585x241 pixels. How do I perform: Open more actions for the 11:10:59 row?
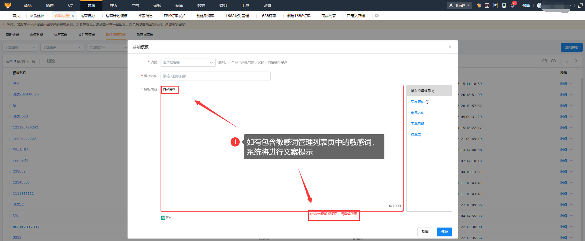tap(572, 83)
